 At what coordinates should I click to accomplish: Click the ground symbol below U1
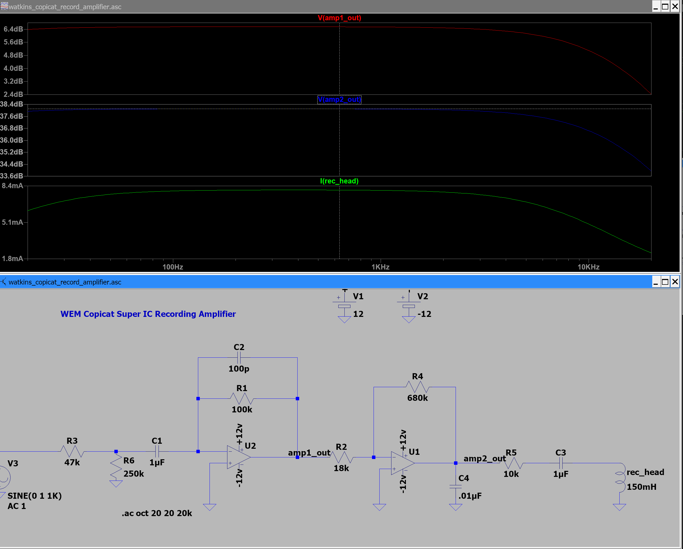(380, 507)
